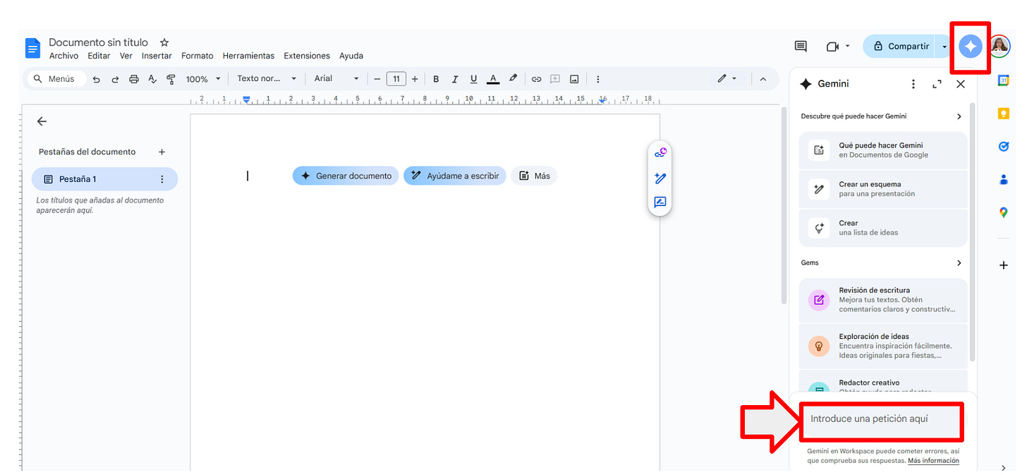Open the highlight color pen

point(513,79)
